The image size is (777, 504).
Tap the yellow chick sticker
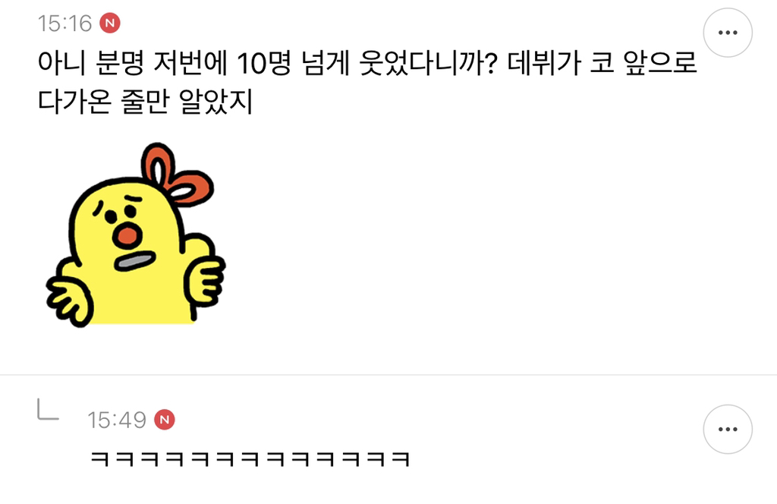click(136, 235)
